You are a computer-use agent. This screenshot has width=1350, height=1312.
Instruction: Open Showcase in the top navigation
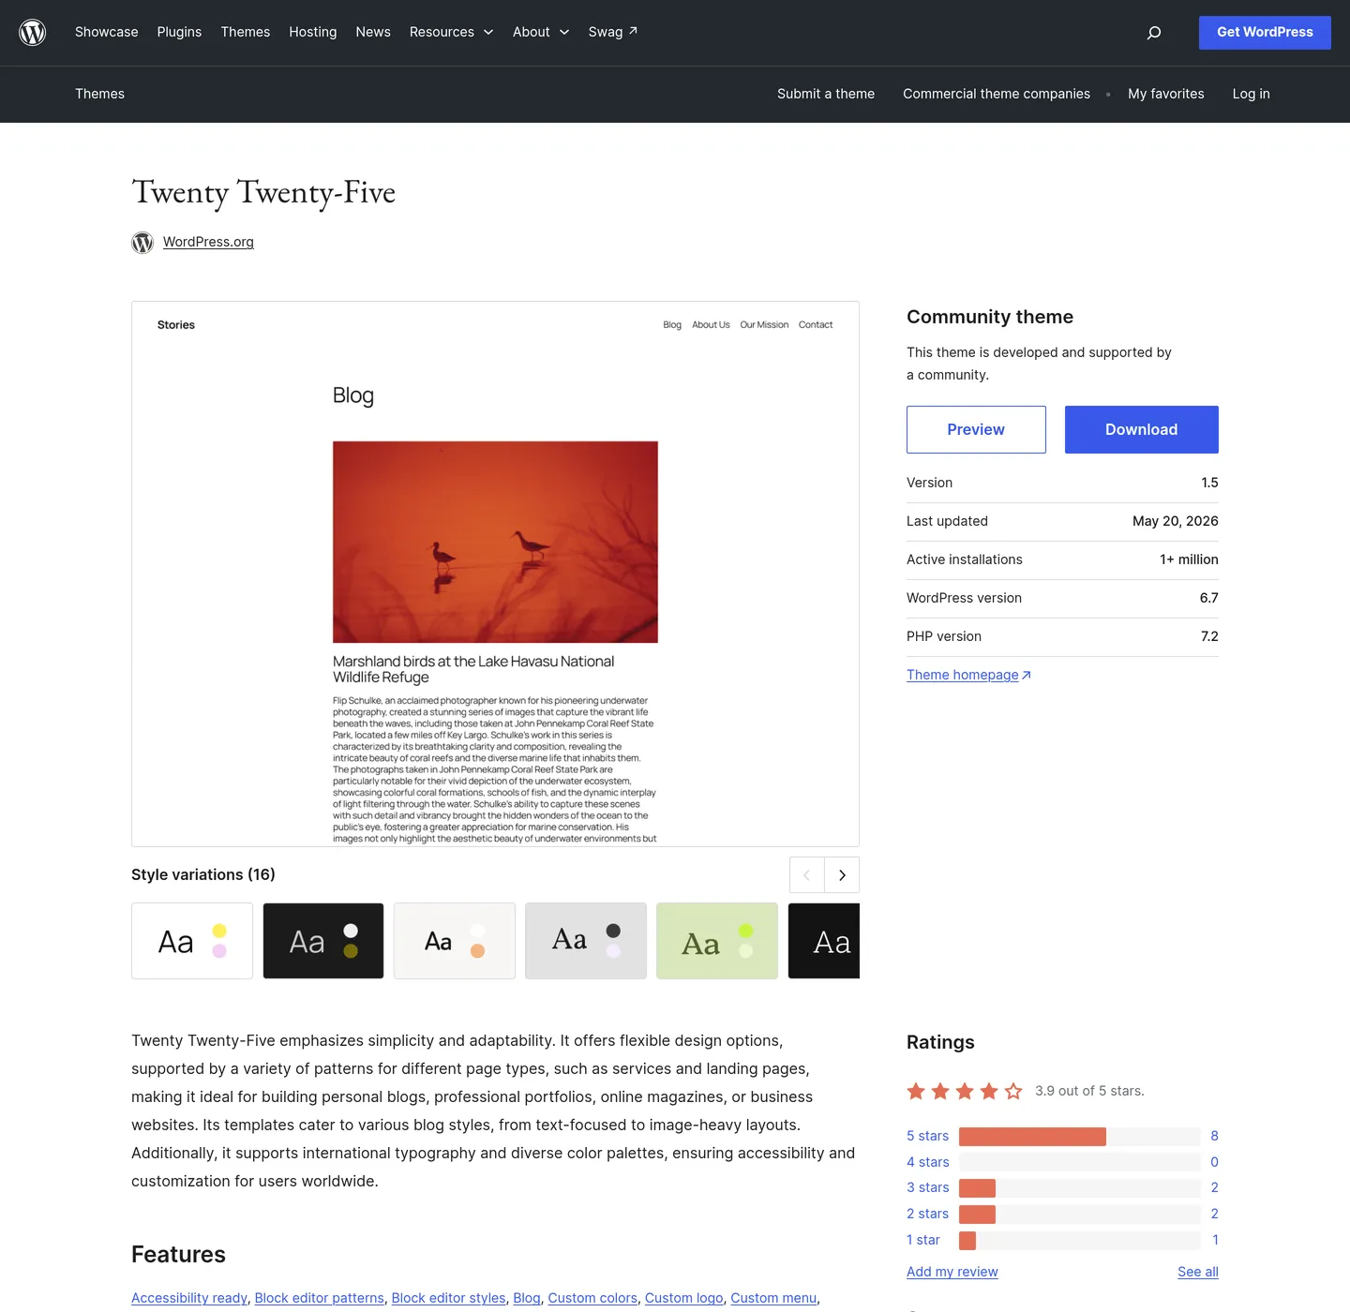coord(107,32)
